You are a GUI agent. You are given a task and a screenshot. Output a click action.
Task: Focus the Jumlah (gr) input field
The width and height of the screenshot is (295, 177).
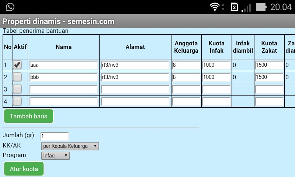click(x=55, y=136)
